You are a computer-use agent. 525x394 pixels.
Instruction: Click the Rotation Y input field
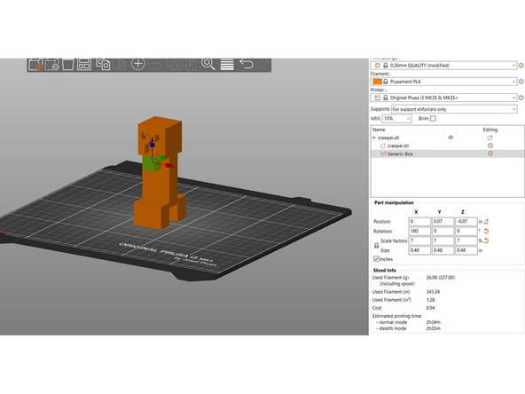(443, 232)
